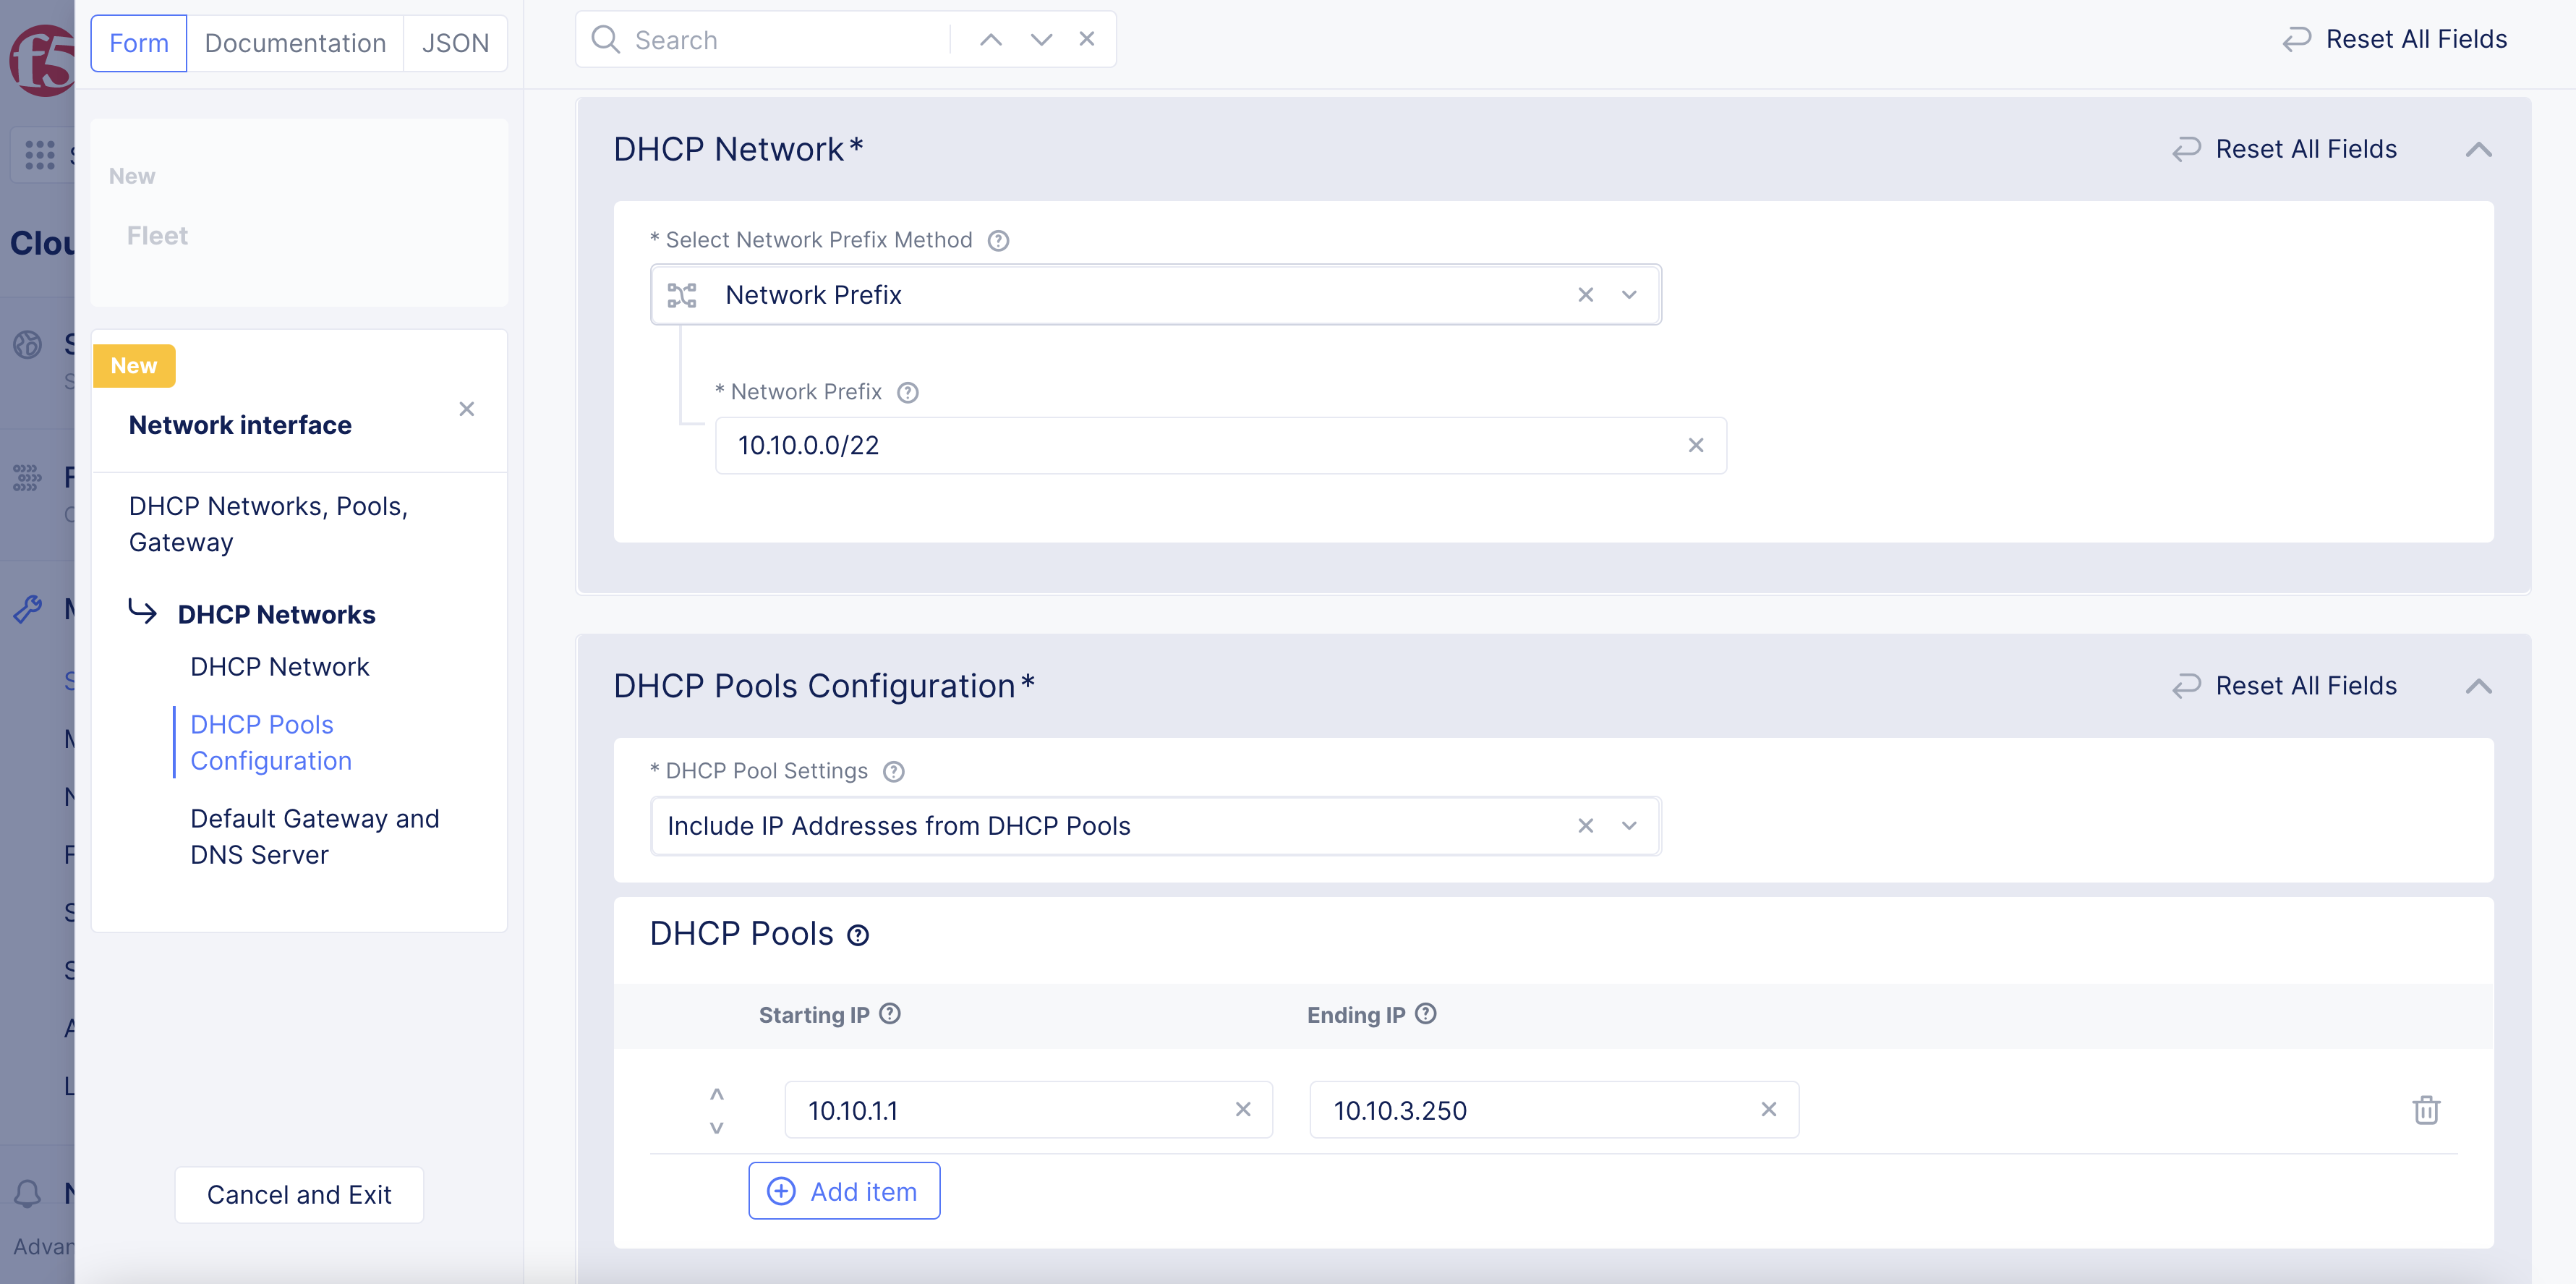Delete the DHCP pool row with trash icon
The image size is (2576, 1284).
point(2426,1110)
